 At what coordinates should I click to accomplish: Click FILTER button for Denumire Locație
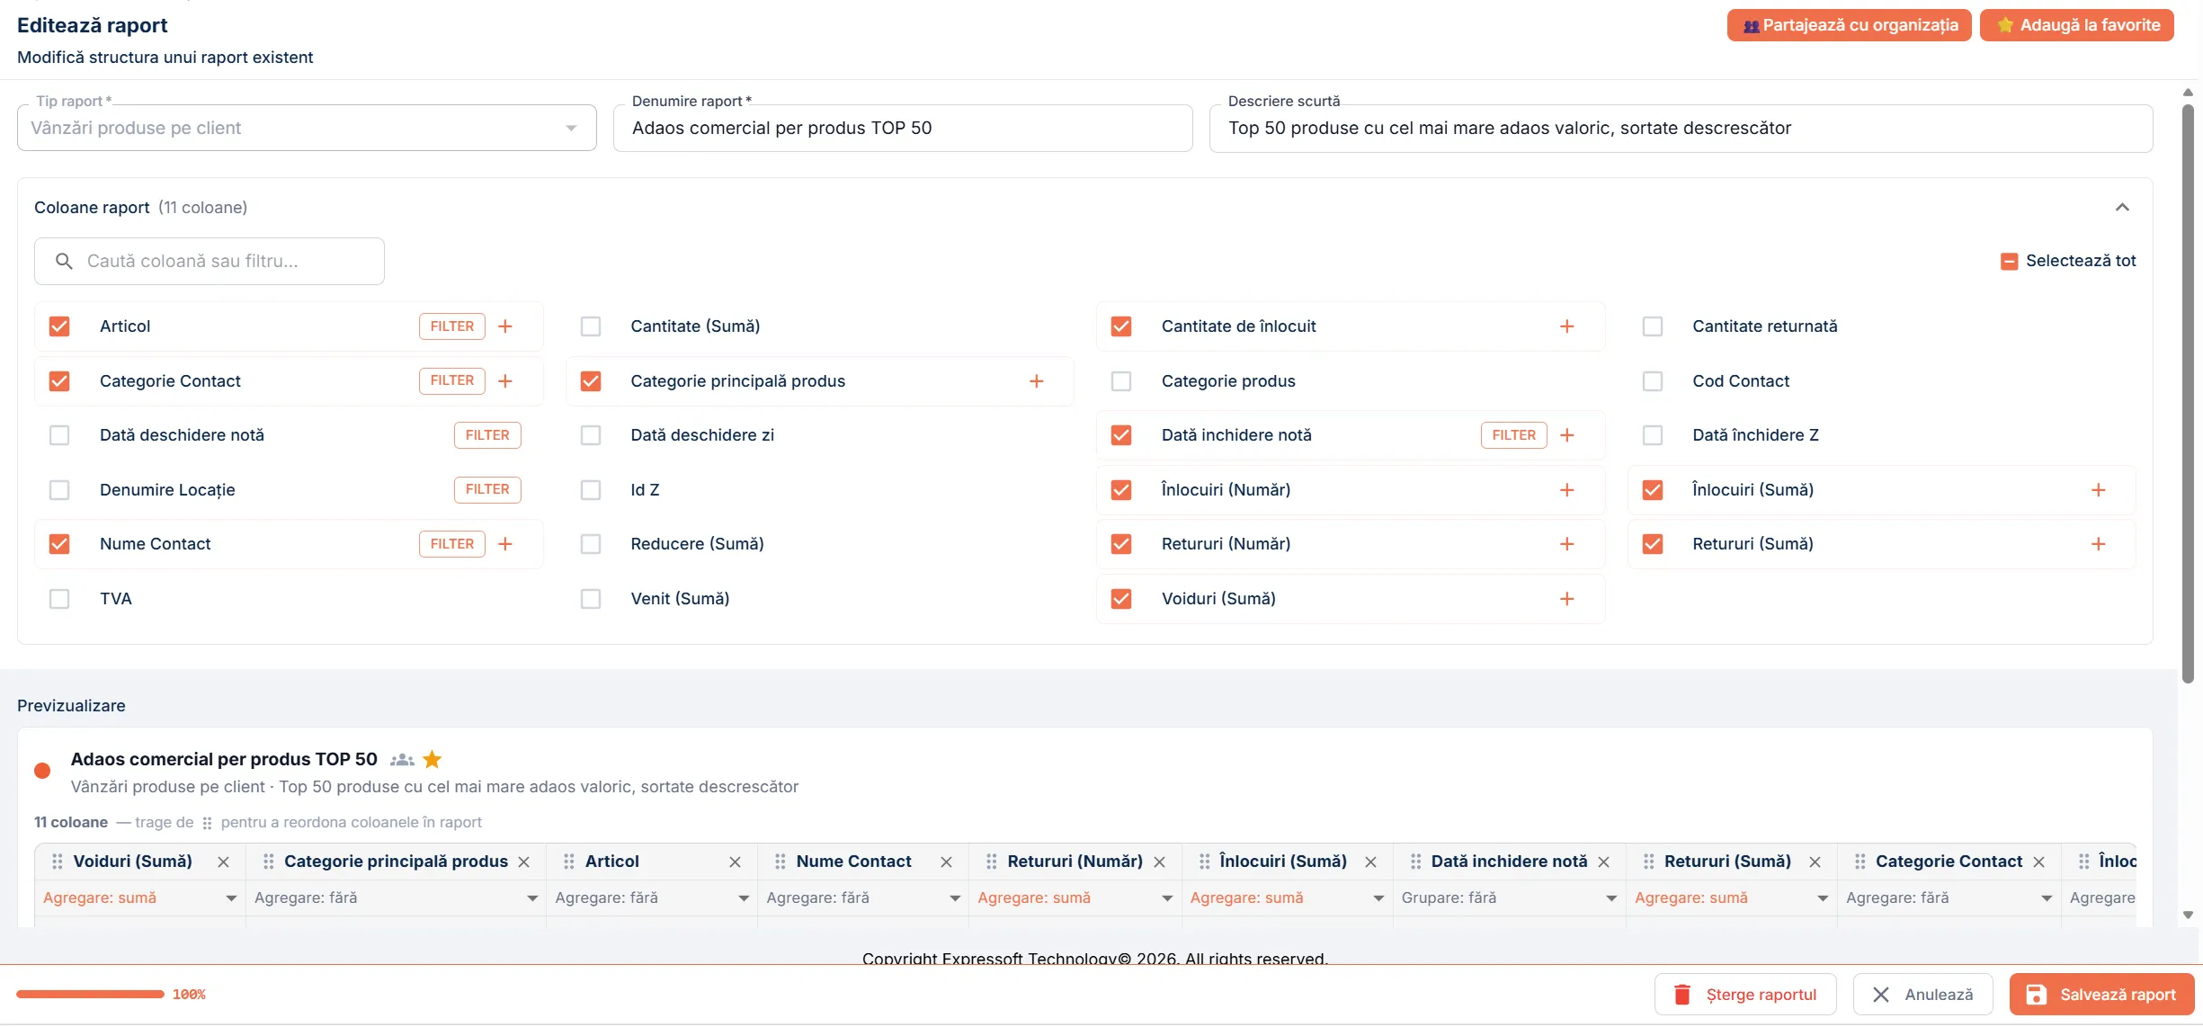click(487, 490)
